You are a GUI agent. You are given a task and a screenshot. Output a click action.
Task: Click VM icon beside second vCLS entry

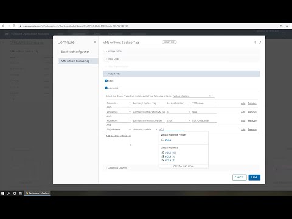(162, 156)
